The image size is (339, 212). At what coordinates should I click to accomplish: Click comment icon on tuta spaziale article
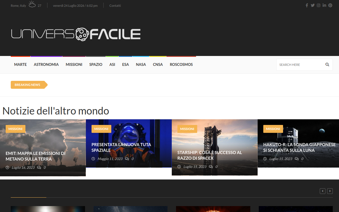[127, 159]
